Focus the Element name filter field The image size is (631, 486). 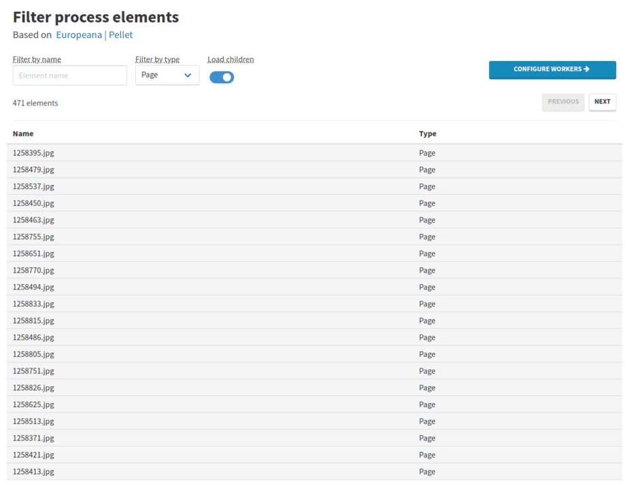pos(69,75)
